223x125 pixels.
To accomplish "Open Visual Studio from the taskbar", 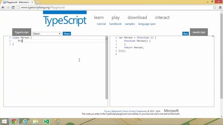I will (46, 122).
